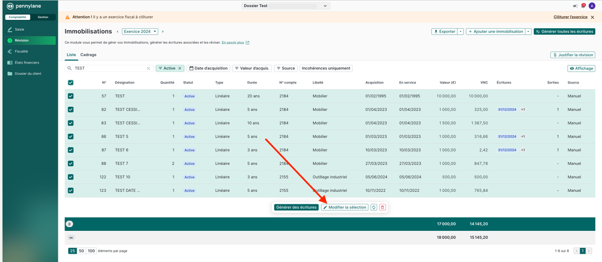Click the red trash delete icon
The height and width of the screenshot is (262, 602).
pos(383,207)
